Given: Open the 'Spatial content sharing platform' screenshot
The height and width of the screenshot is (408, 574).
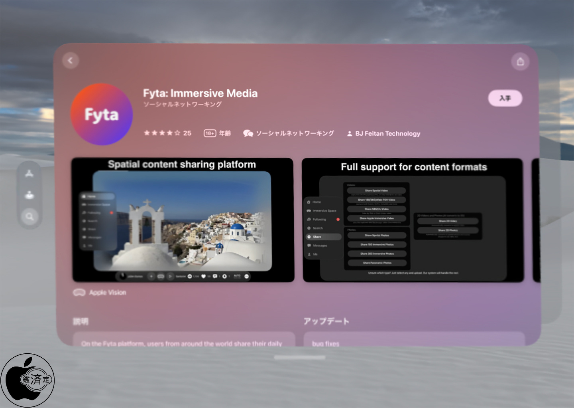Looking at the screenshot, I should [183, 220].
